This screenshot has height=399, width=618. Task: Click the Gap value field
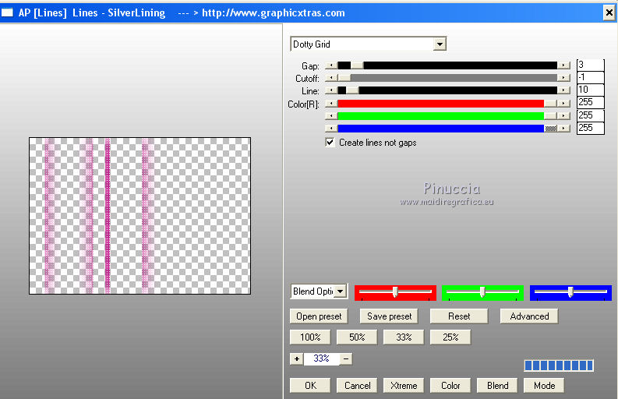pos(590,65)
